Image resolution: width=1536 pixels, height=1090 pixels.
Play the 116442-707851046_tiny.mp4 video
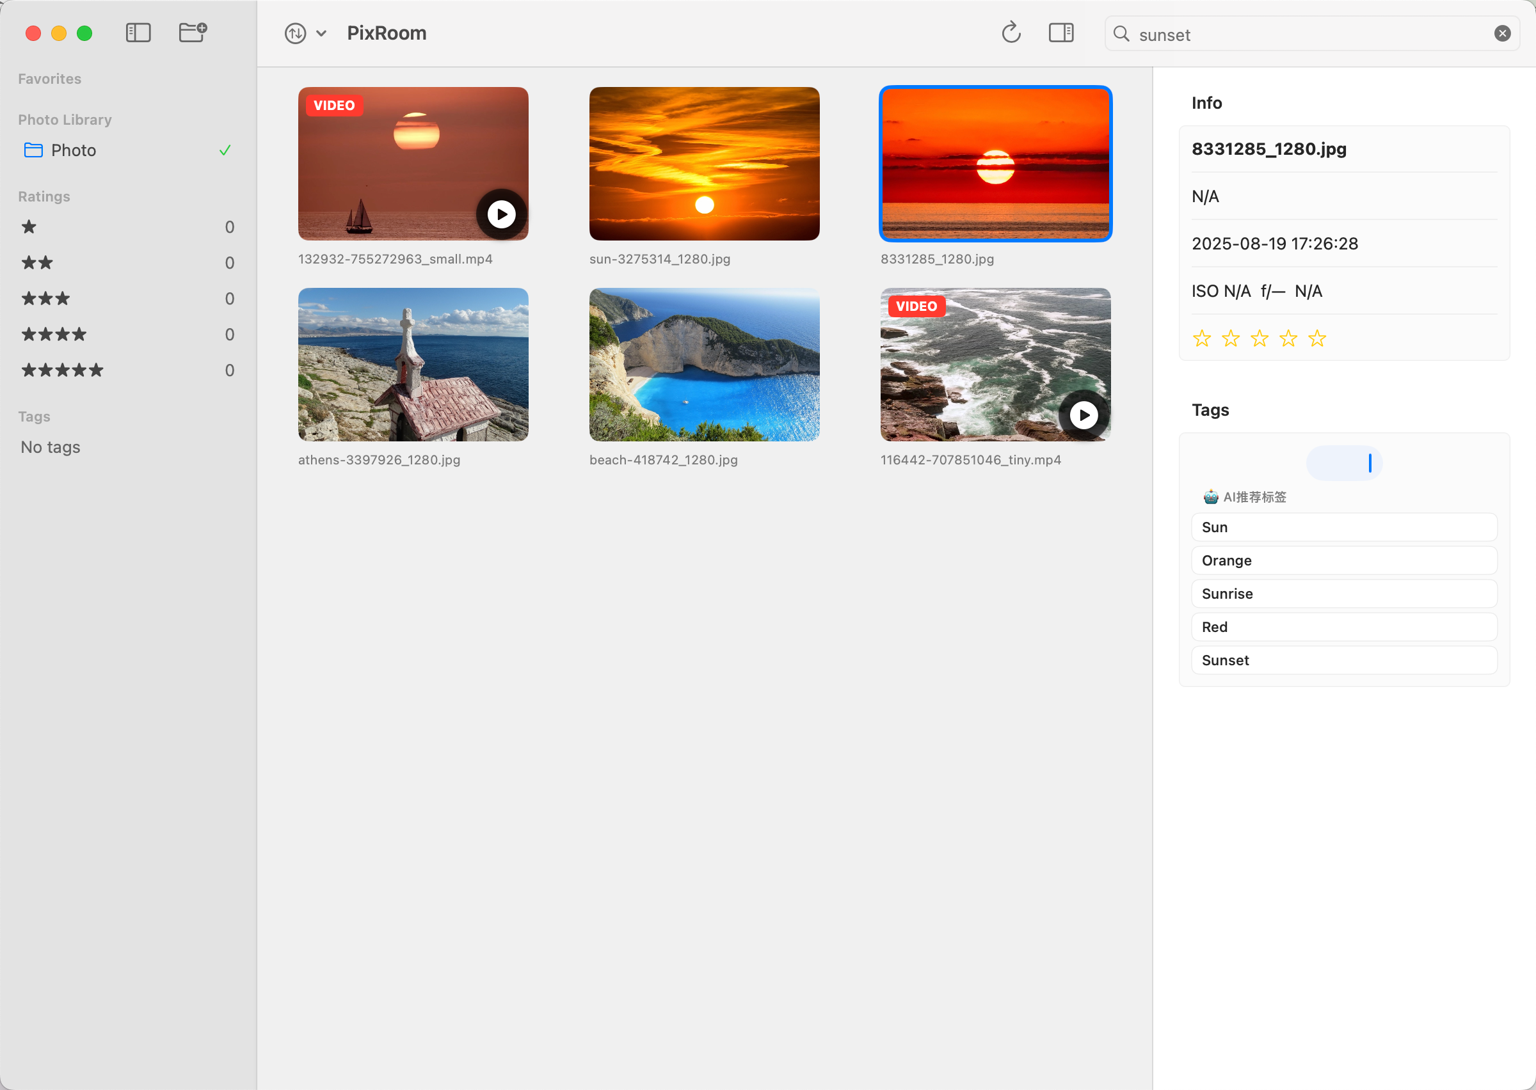1084,415
